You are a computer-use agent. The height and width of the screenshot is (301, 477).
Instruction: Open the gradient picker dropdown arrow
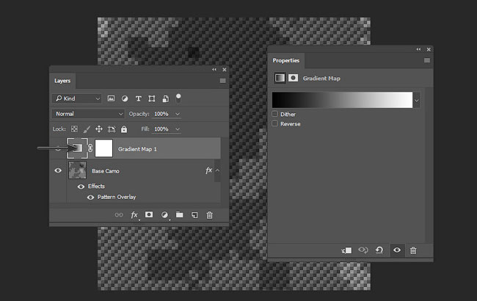(417, 100)
